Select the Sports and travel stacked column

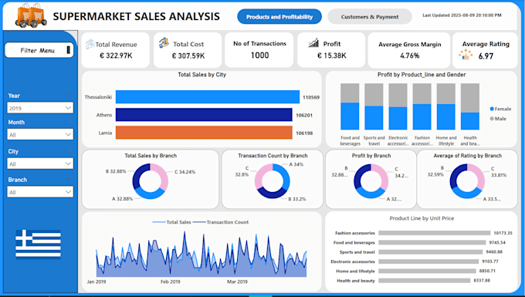pos(374,106)
